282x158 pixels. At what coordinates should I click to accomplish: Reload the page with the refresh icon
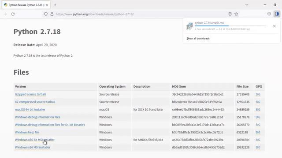pos(13,14)
